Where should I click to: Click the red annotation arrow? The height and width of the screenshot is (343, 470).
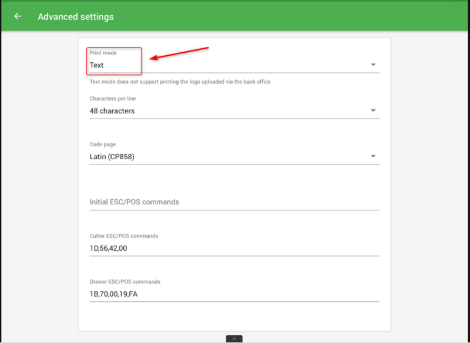(x=180, y=53)
